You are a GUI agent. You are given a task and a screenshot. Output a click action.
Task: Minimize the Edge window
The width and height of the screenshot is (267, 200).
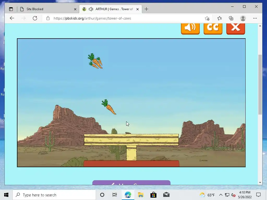[232, 7]
